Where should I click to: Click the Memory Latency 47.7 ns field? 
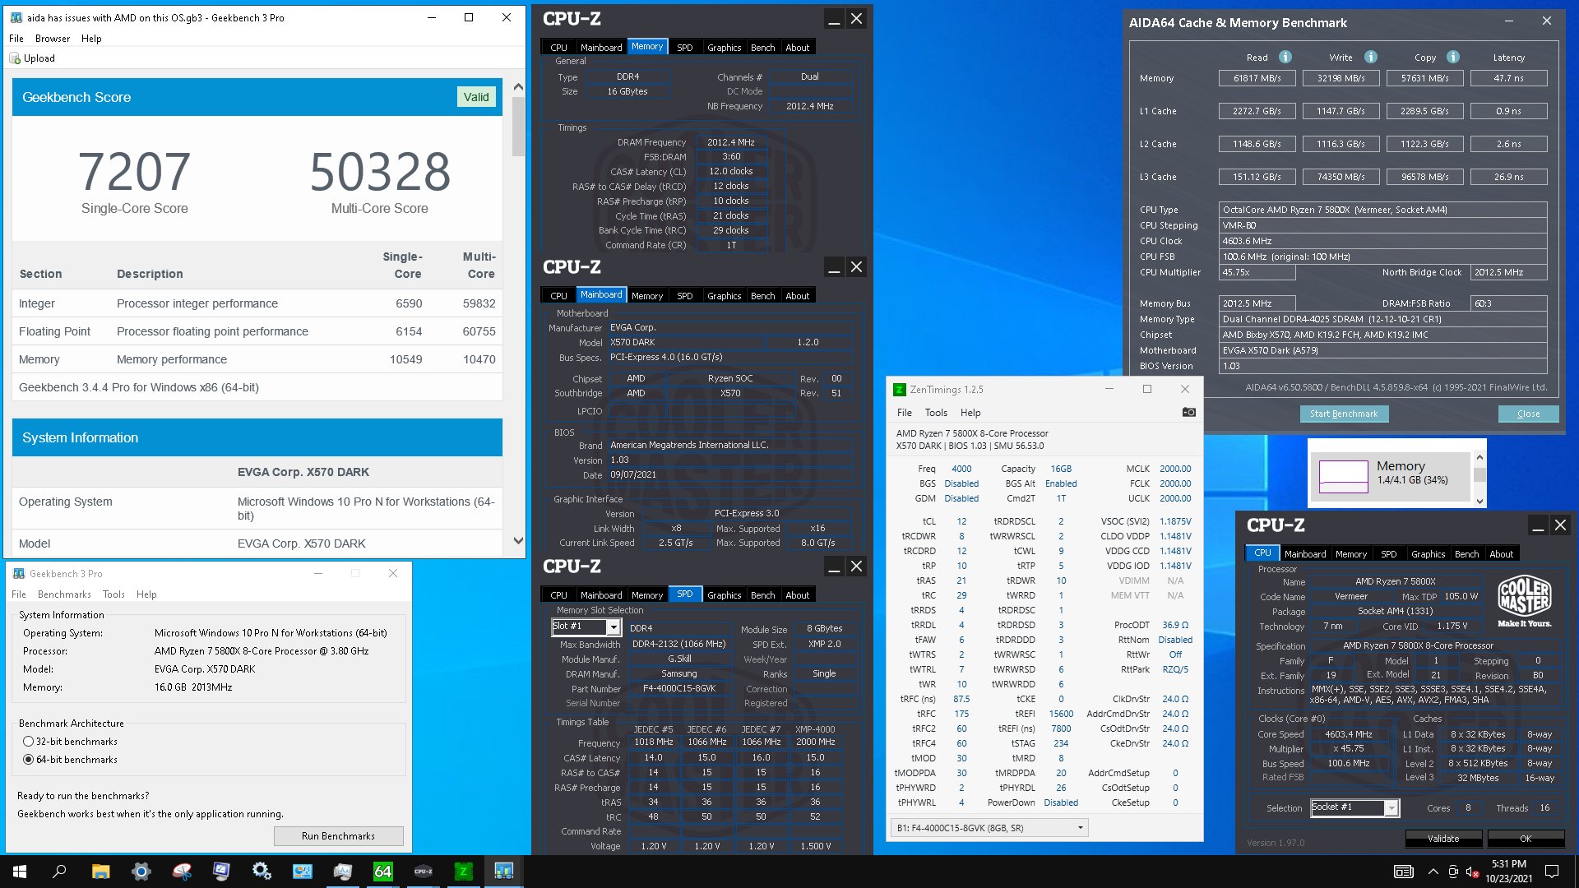pyautogui.click(x=1508, y=78)
